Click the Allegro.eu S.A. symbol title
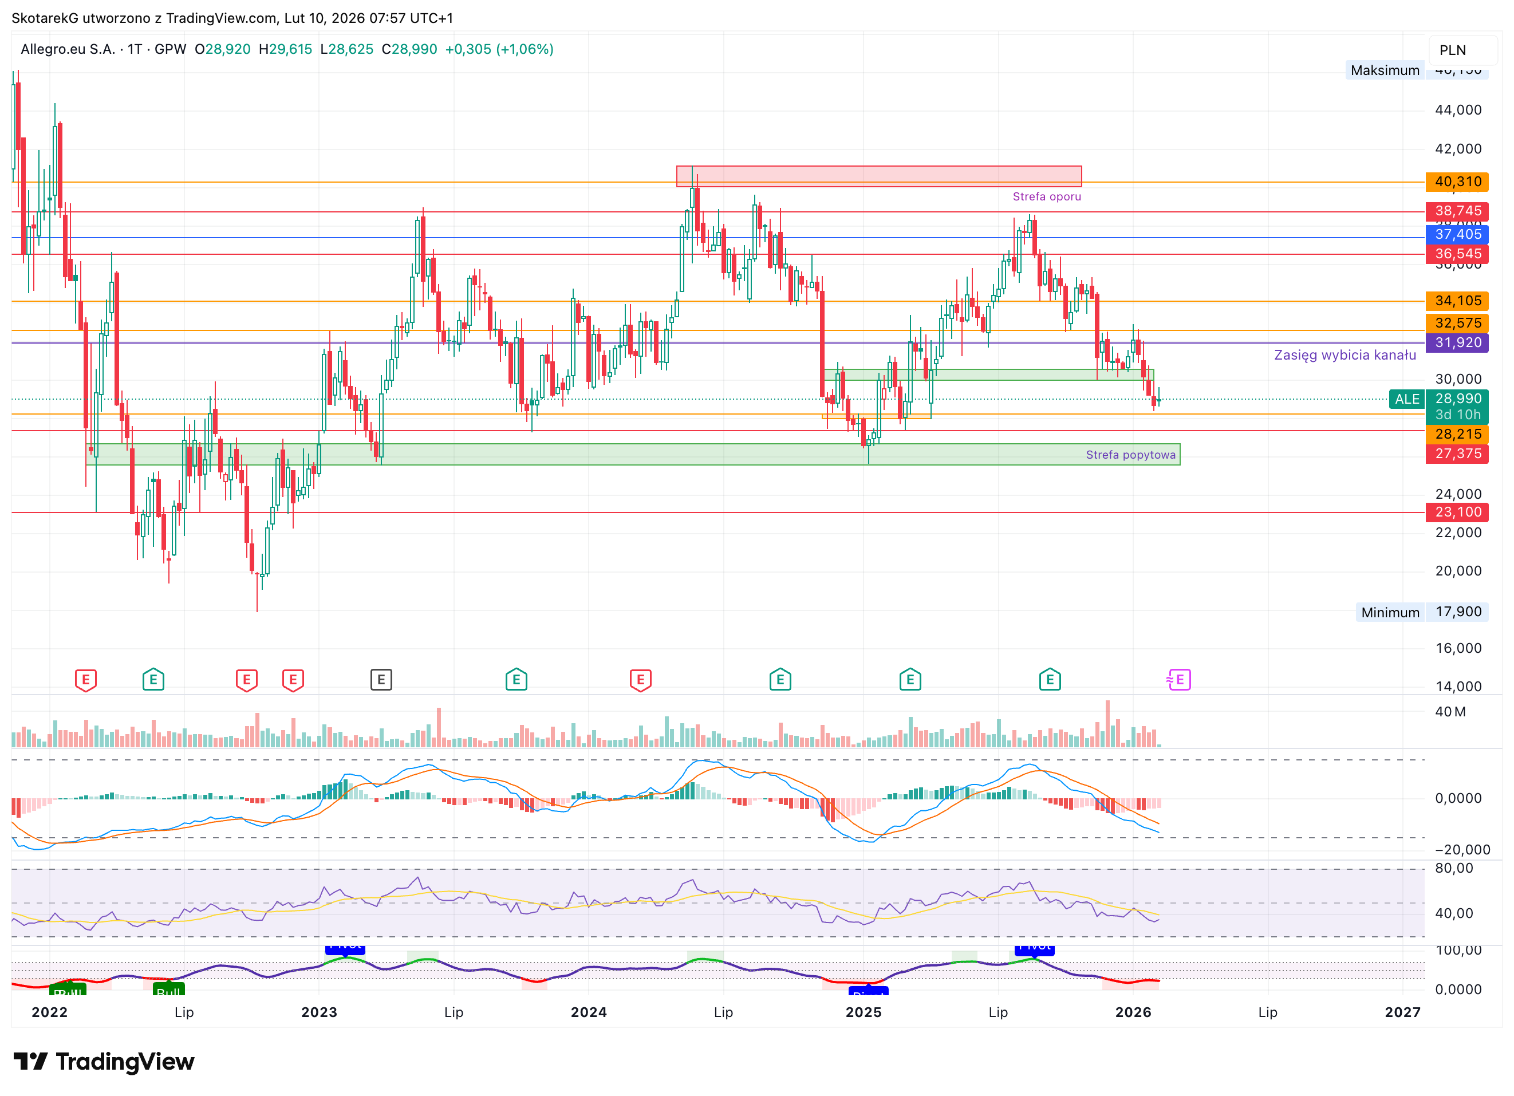 click(x=68, y=49)
